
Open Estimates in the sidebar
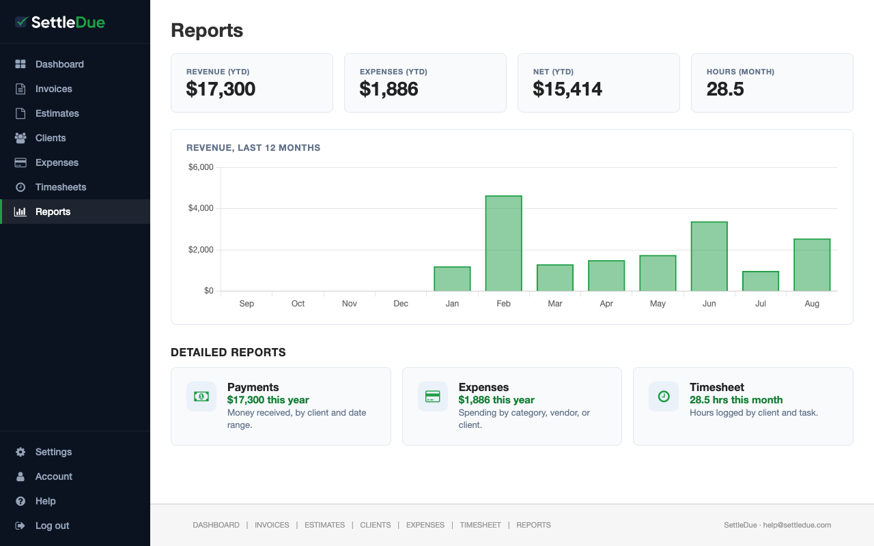coord(75,113)
